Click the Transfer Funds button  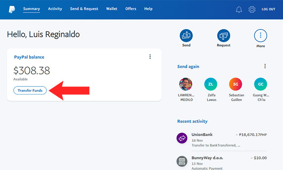(x=30, y=90)
